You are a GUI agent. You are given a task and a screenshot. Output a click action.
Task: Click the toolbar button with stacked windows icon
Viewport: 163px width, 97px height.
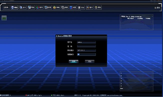coord(65,7)
